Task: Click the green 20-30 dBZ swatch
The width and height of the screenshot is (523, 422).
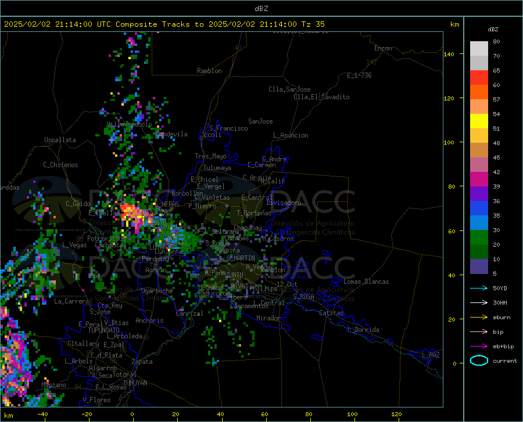Action: 479,237
